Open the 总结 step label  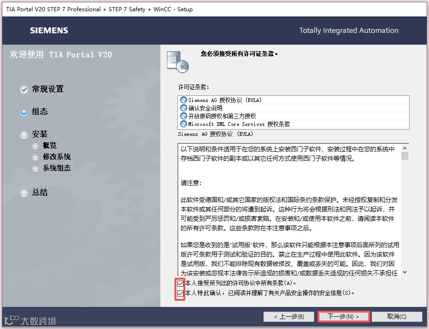[40, 192]
